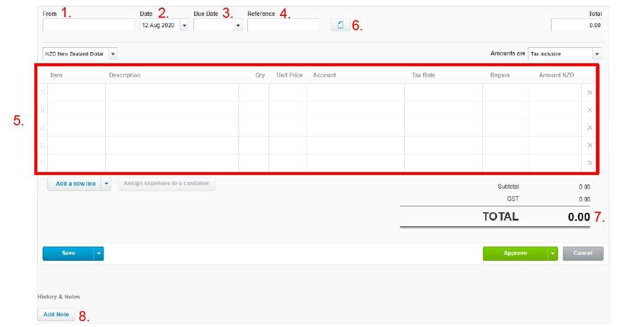Image resolution: width=619 pixels, height=327 pixels.
Task: Delete the first line item row
Action: click(589, 93)
